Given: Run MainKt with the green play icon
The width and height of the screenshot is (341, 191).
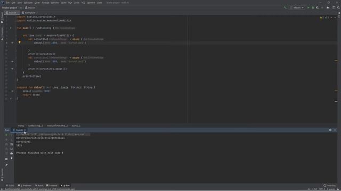Looking at the screenshot, I should click(x=308, y=7).
